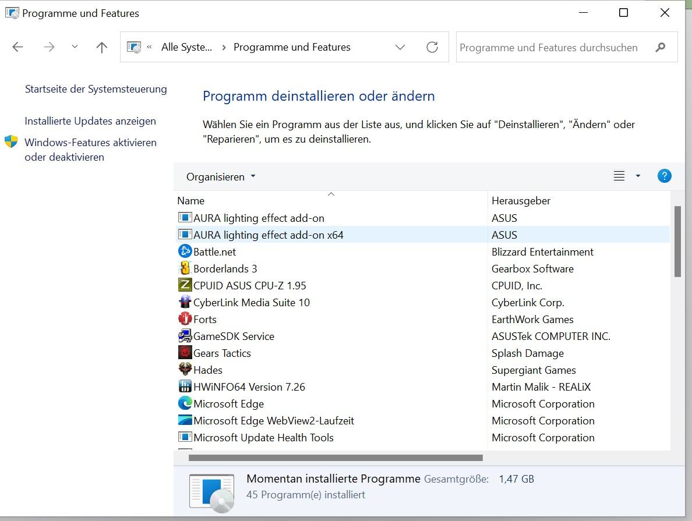The image size is (692, 521).
Task: Click the Microsoft Edge icon
Action: tap(185, 403)
